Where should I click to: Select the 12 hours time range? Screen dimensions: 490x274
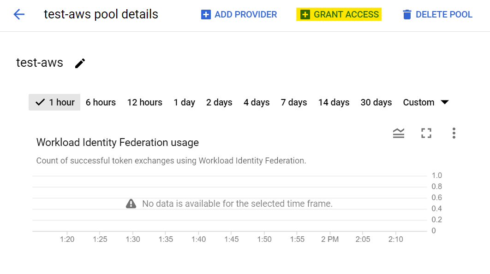pos(144,102)
